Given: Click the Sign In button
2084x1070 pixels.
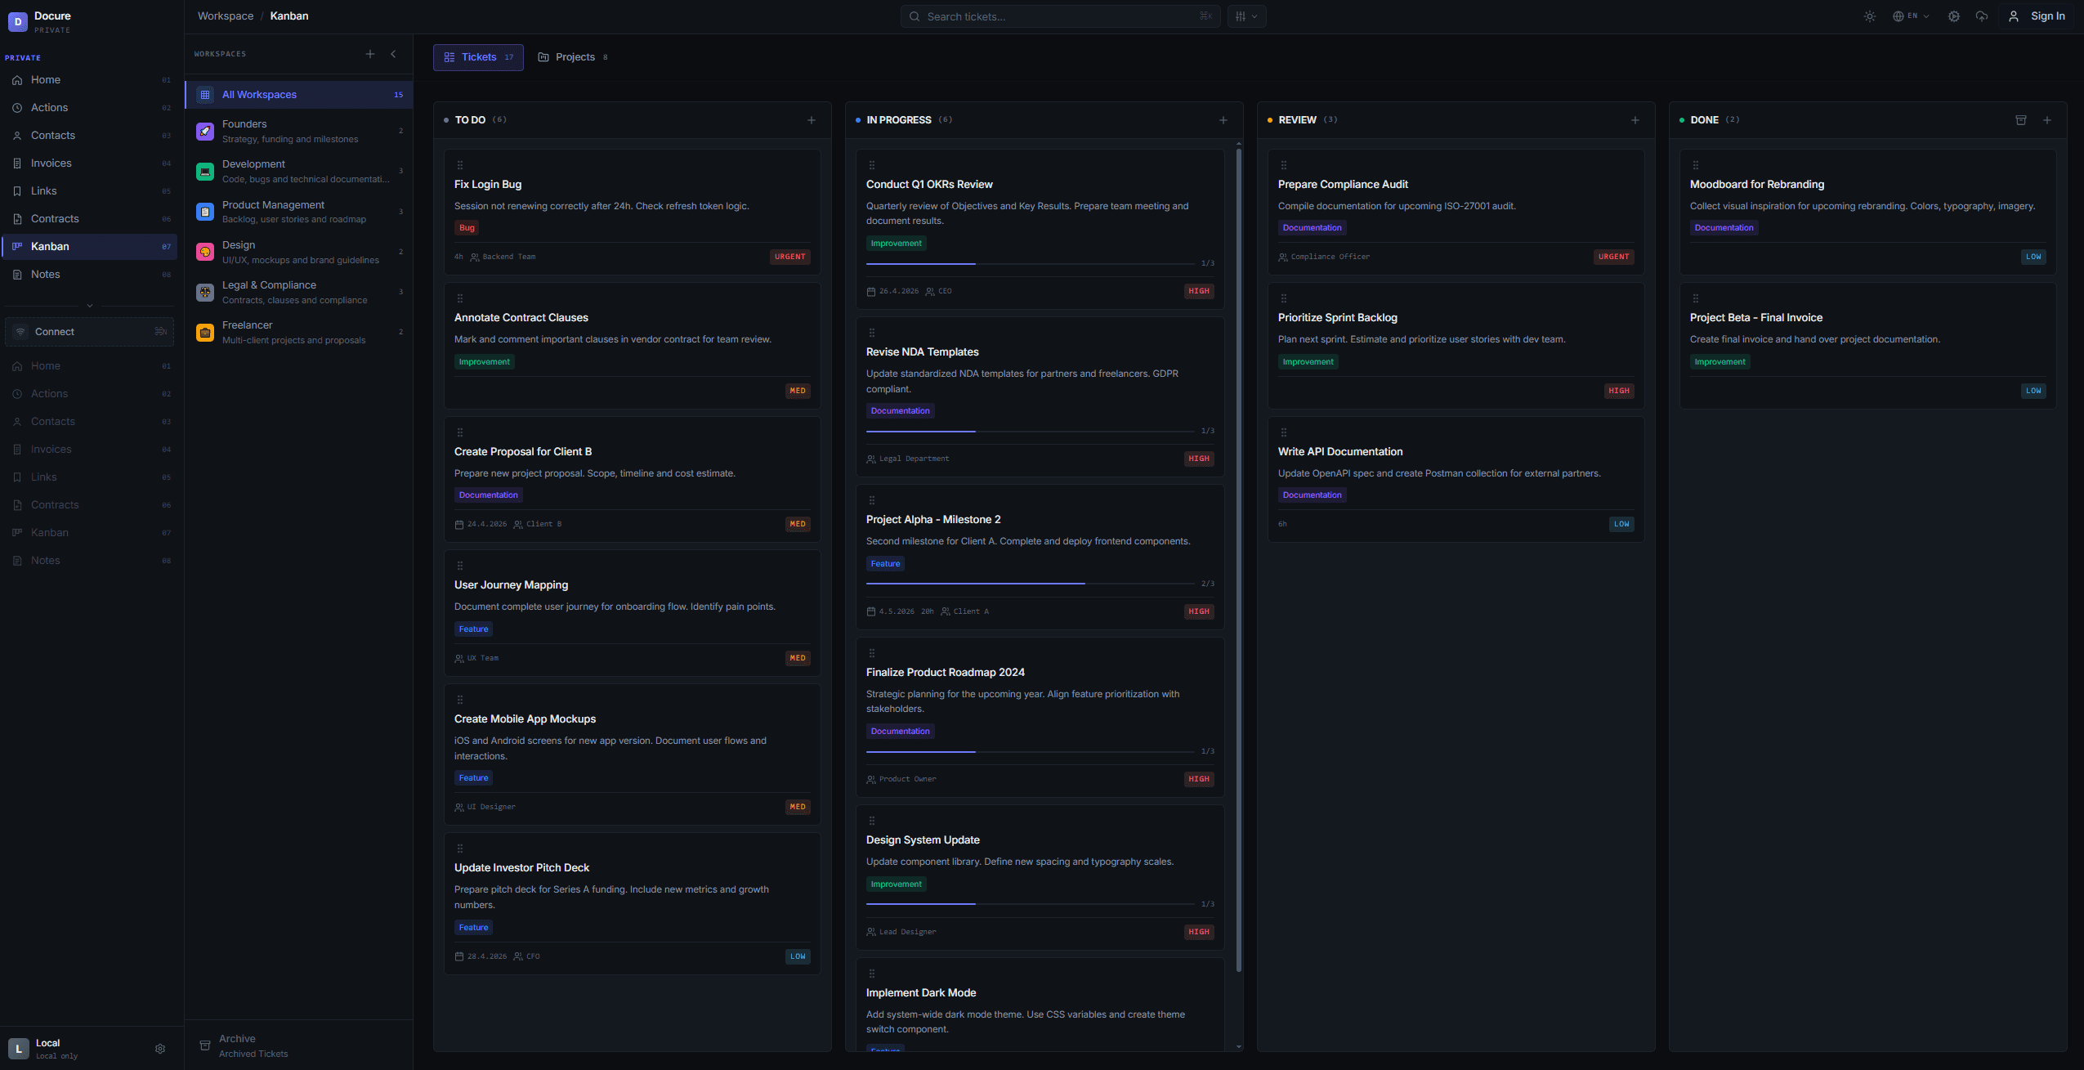Looking at the screenshot, I should point(2037,16).
